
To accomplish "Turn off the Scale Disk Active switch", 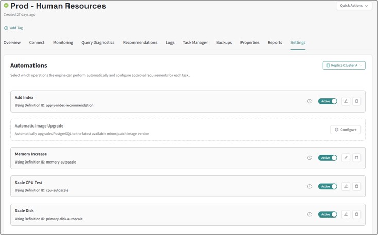I will point(328,214).
